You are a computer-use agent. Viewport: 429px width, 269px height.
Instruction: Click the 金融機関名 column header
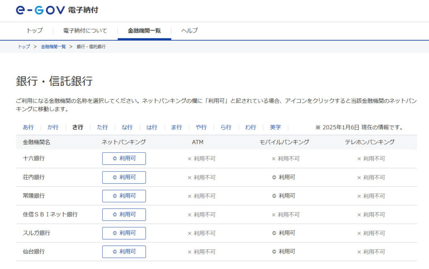pyautogui.click(x=36, y=142)
